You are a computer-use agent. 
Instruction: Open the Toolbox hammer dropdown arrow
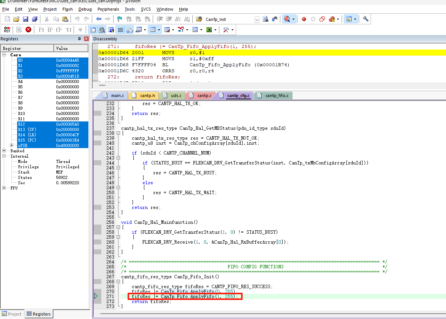[x=233, y=30]
